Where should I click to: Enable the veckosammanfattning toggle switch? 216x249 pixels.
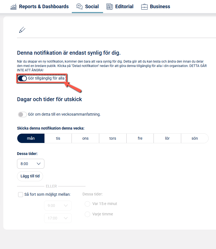(x=22, y=115)
